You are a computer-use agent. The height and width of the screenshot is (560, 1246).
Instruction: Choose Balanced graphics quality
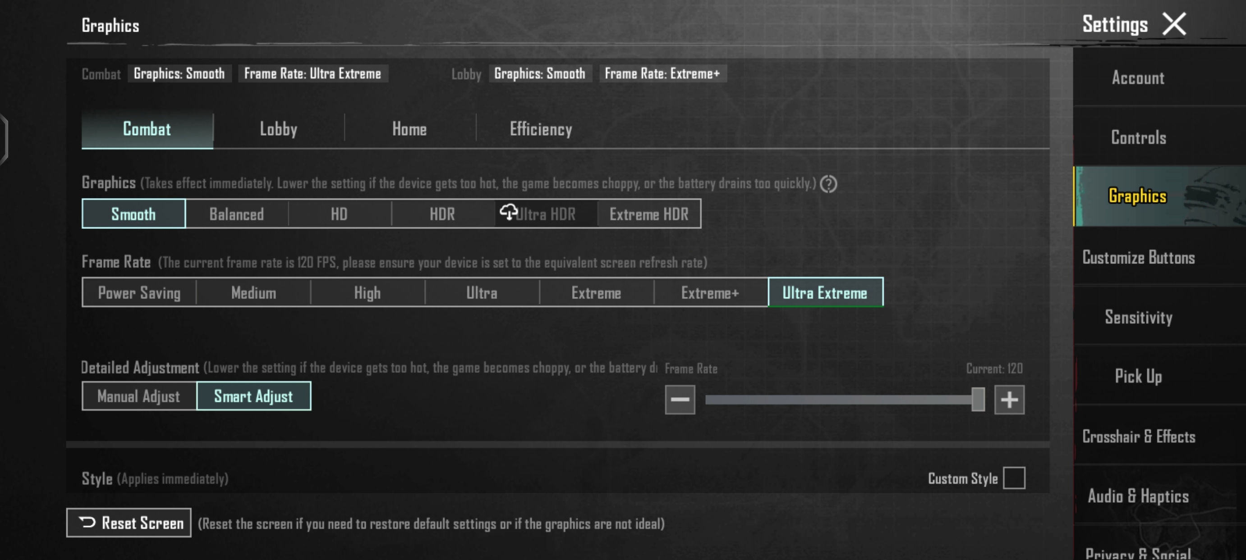pos(236,214)
